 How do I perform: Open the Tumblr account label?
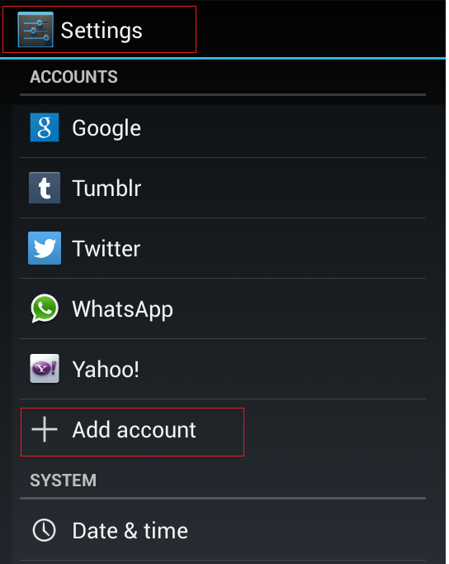(x=106, y=188)
